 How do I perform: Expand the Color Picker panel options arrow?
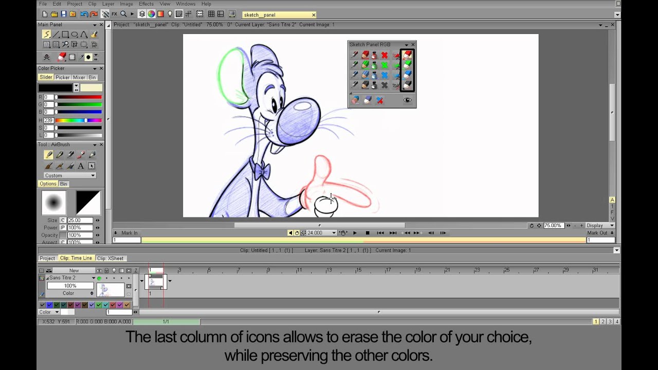[95, 68]
